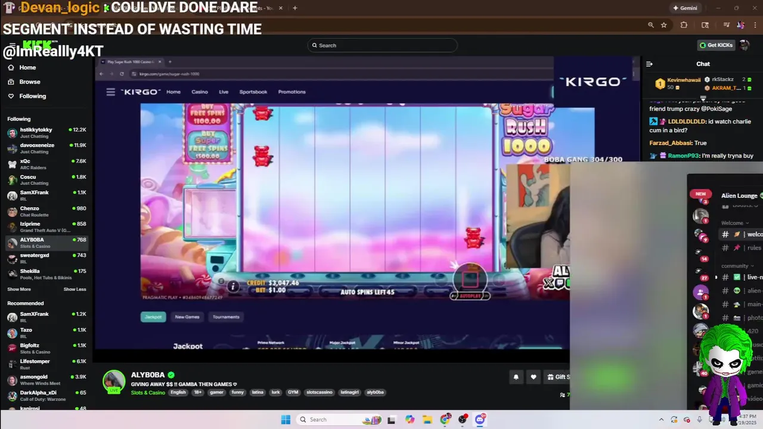This screenshot has width=763, height=429.
Task: Click the heart follow icon for ALYBOBA
Action: (534, 377)
